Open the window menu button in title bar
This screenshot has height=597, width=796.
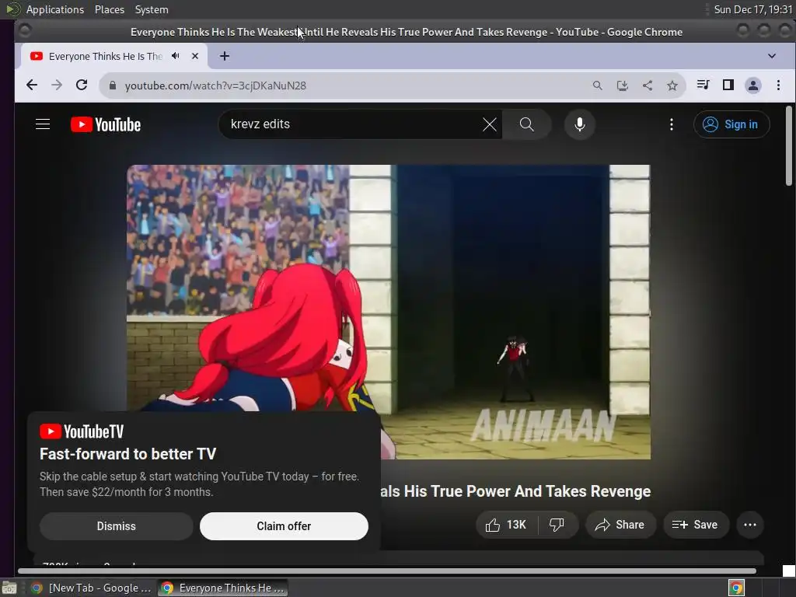click(24, 31)
